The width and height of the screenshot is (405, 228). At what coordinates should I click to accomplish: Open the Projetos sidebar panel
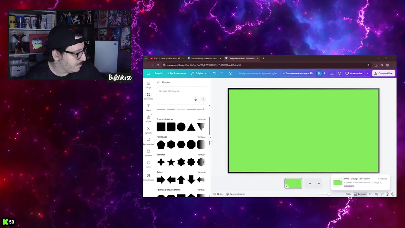click(148, 153)
